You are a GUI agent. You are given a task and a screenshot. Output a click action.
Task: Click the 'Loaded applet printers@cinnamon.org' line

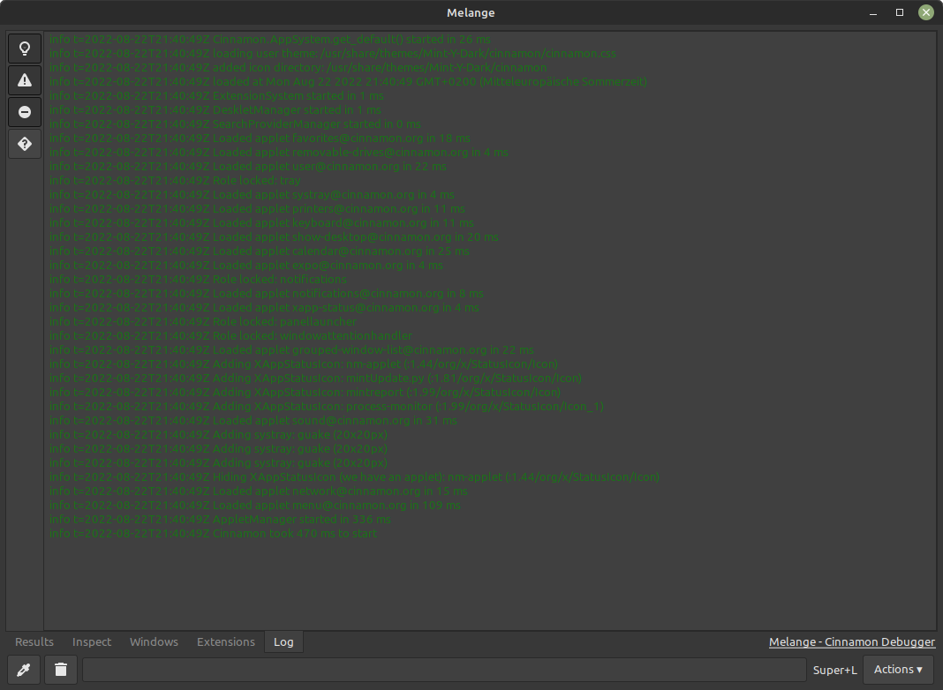pos(258,208)
